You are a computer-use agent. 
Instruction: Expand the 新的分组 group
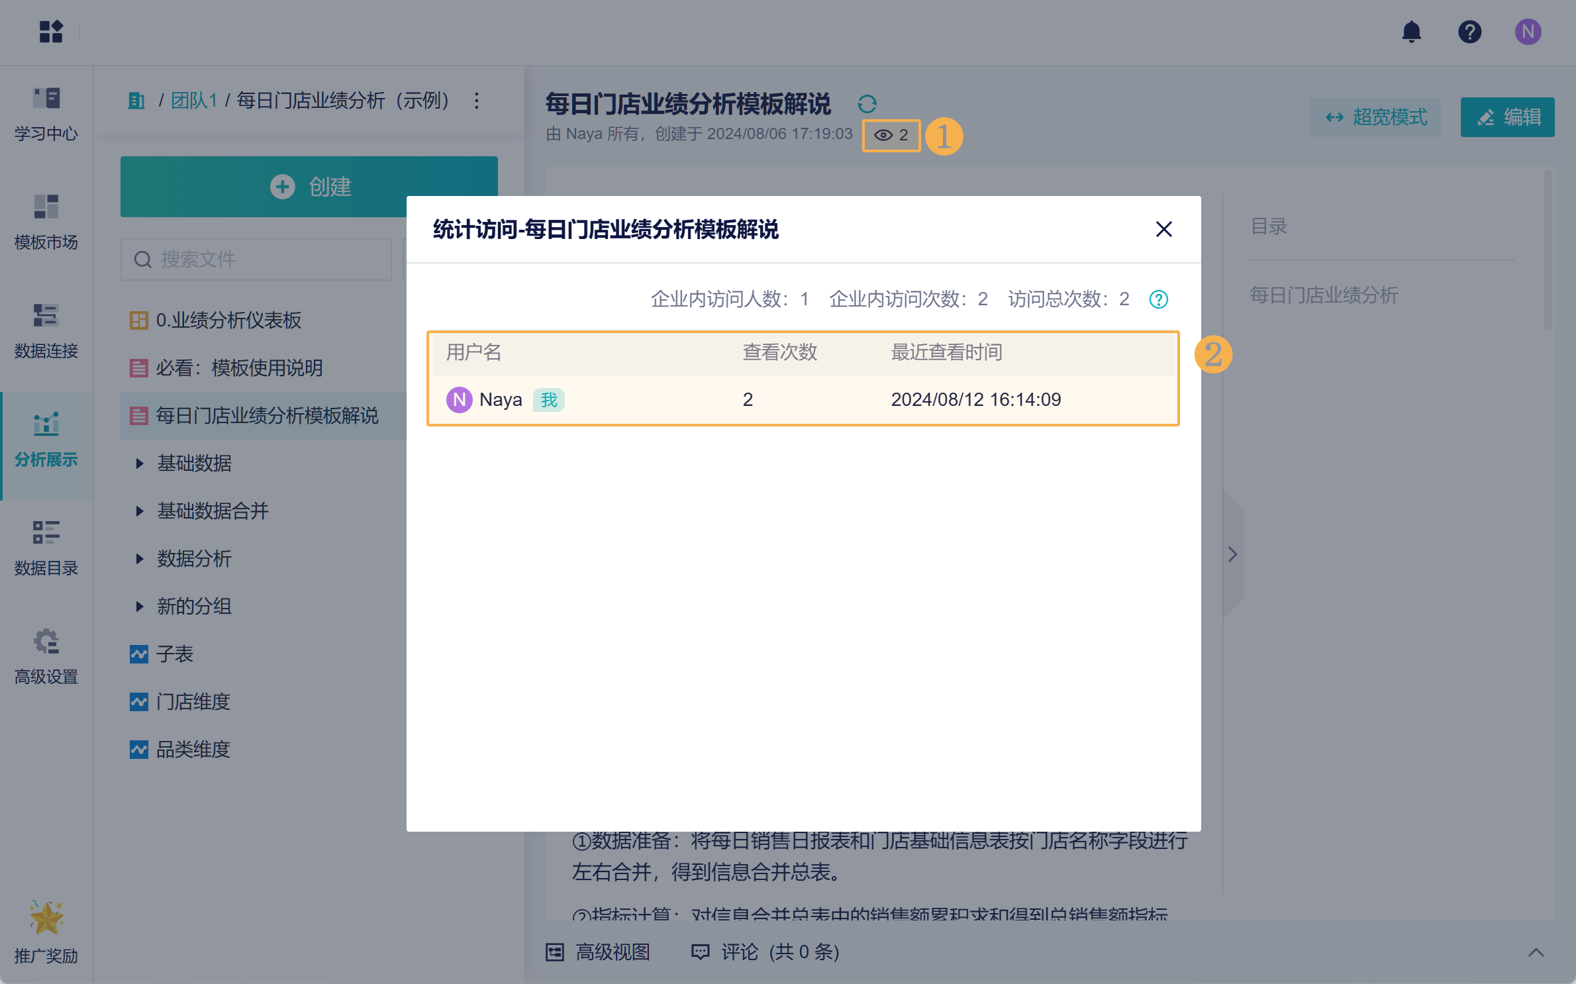(140, 607)
